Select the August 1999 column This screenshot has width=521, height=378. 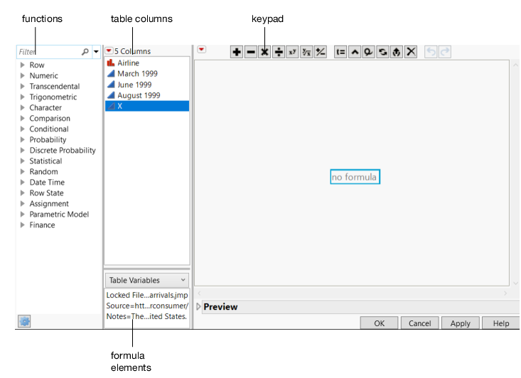(147, 95)
